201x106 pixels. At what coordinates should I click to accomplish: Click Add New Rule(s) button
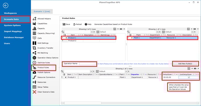(185, 64)
